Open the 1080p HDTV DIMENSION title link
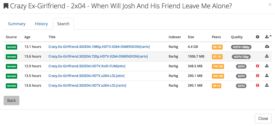This screenshot has height=126, width=275. click(x=99, y=47)
